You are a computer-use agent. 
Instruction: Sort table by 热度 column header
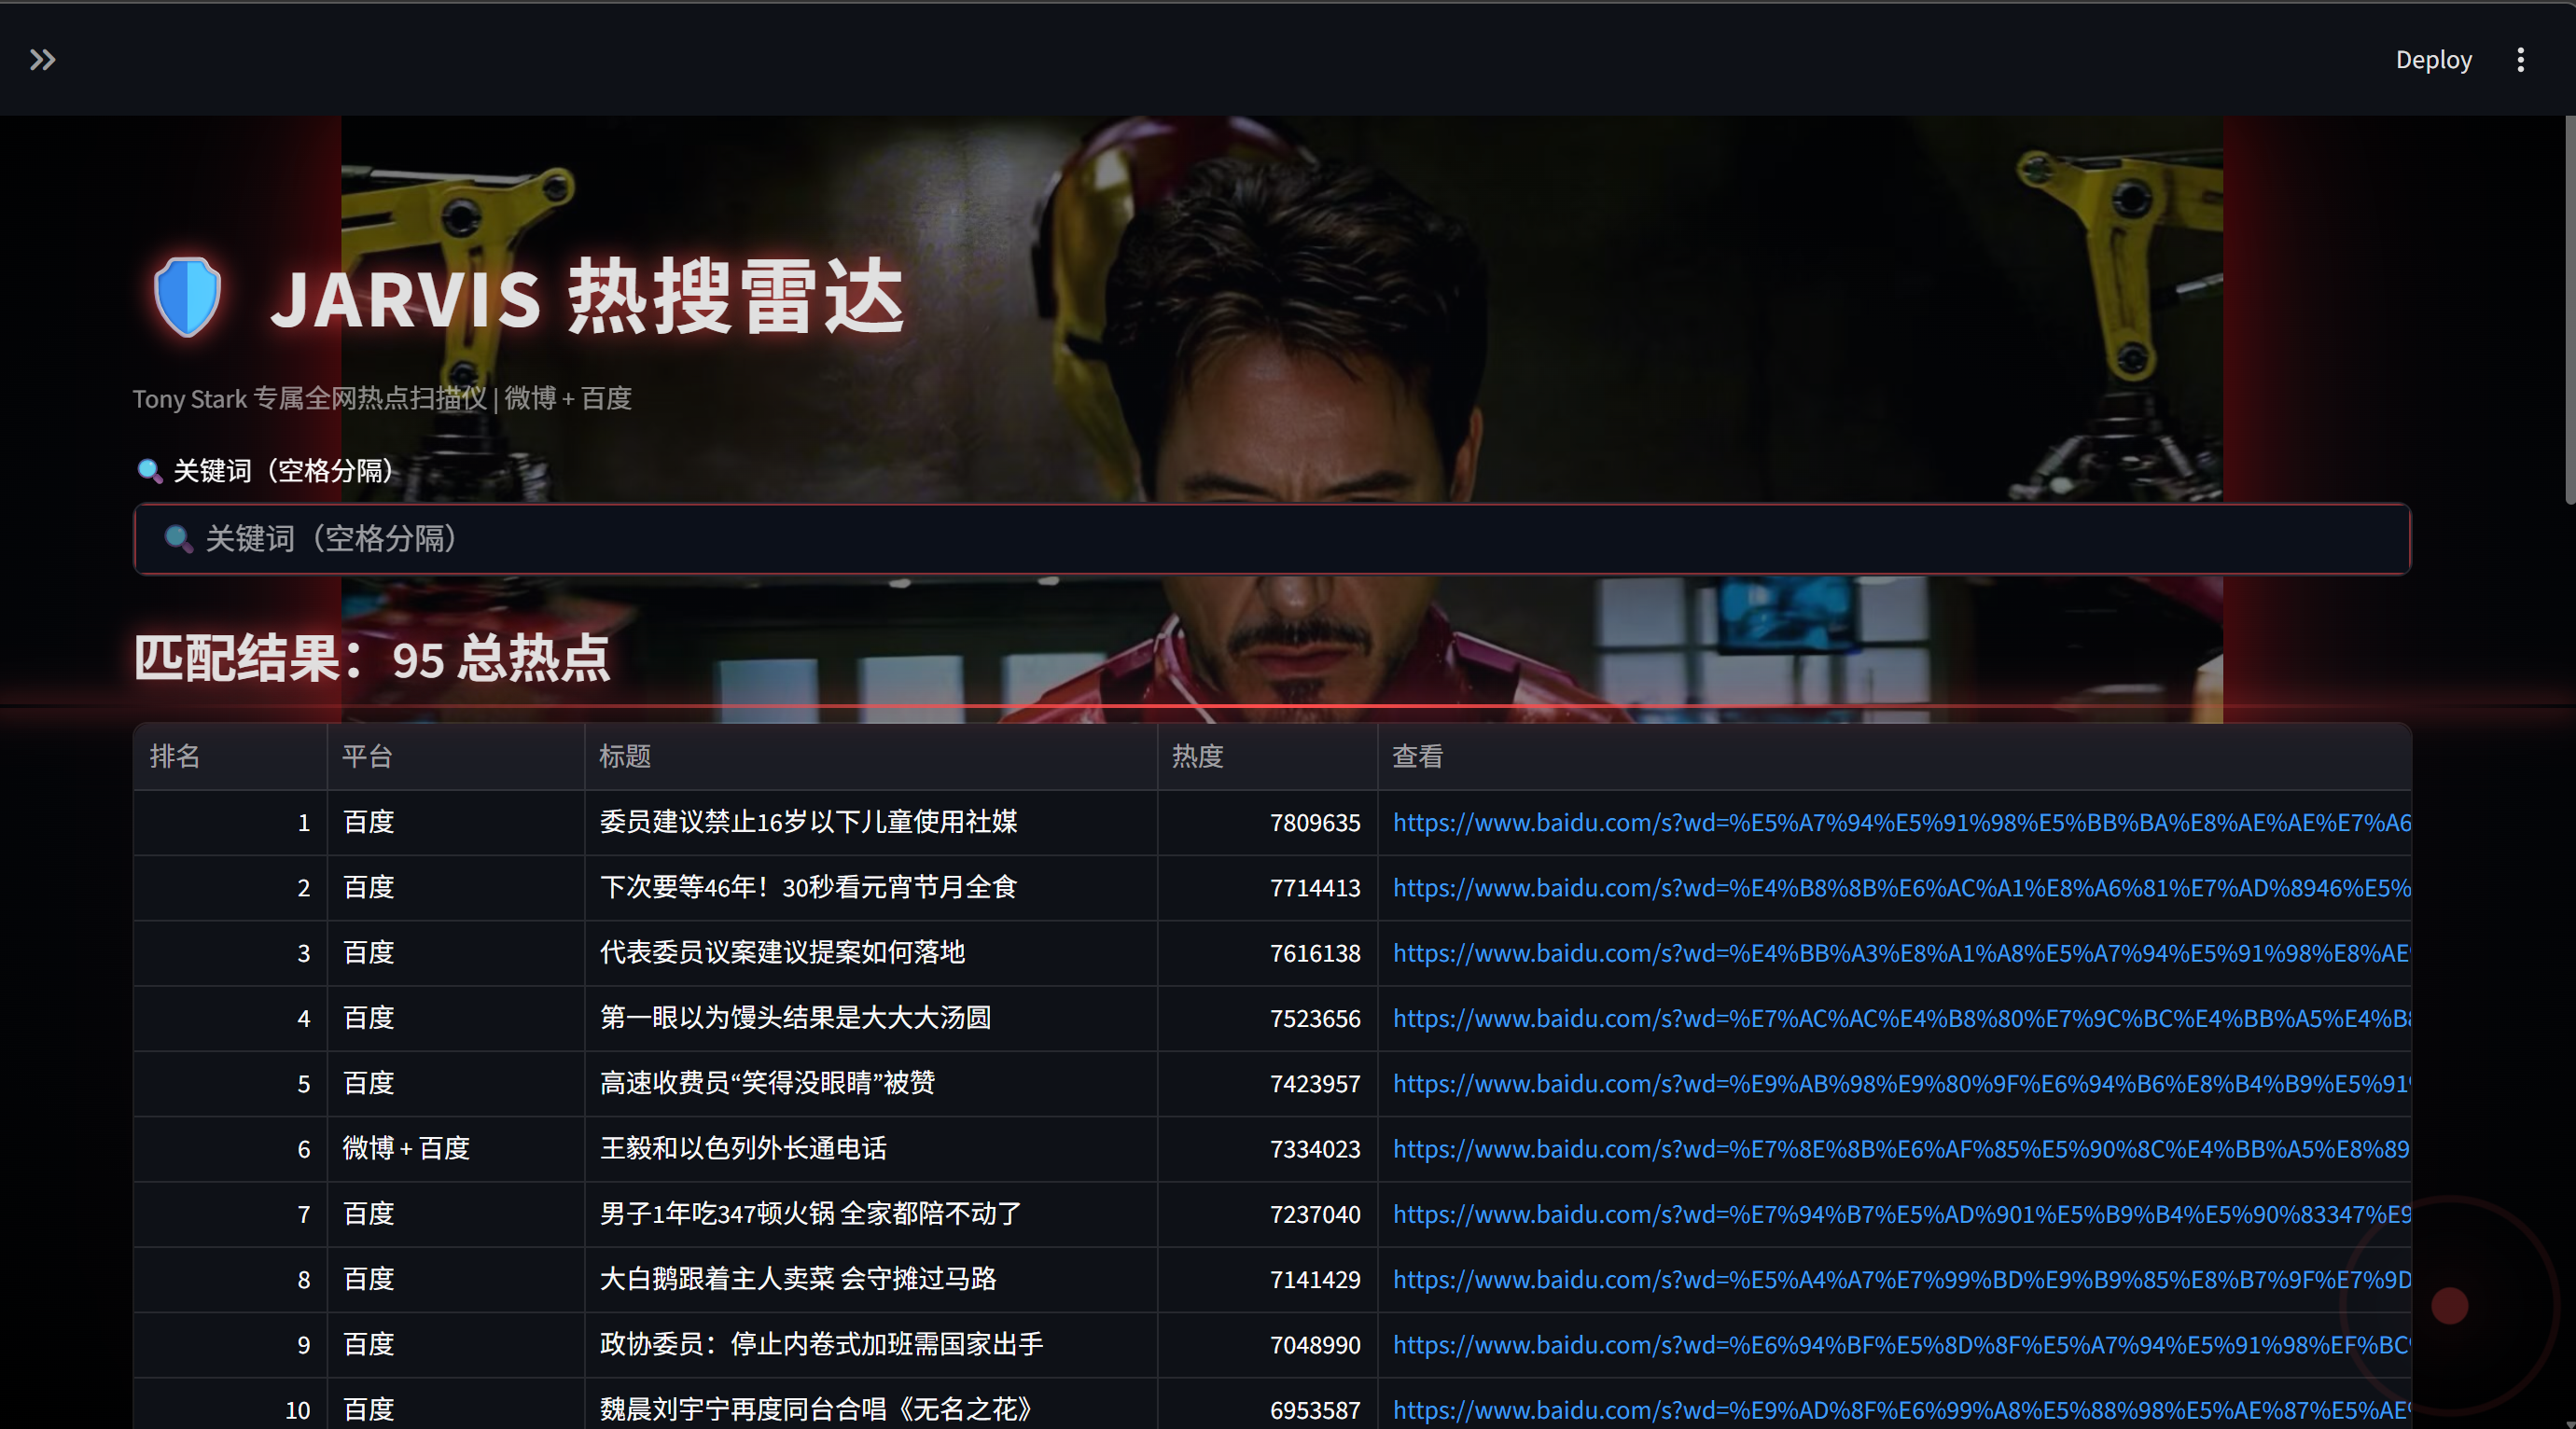coord(1198,756)
